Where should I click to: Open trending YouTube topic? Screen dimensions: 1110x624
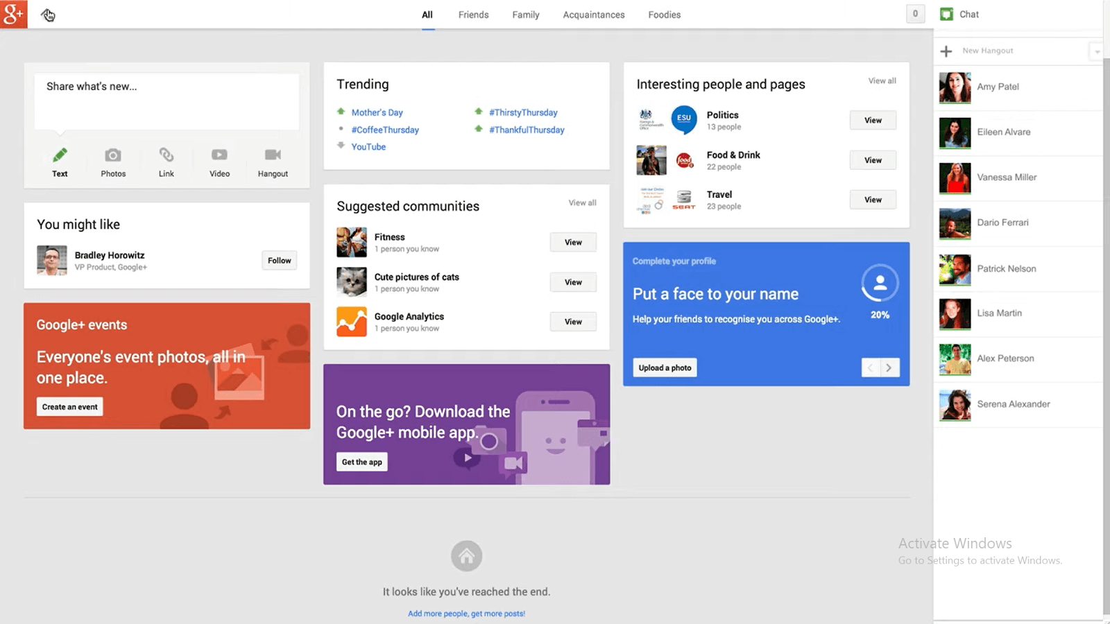point(368,147)
